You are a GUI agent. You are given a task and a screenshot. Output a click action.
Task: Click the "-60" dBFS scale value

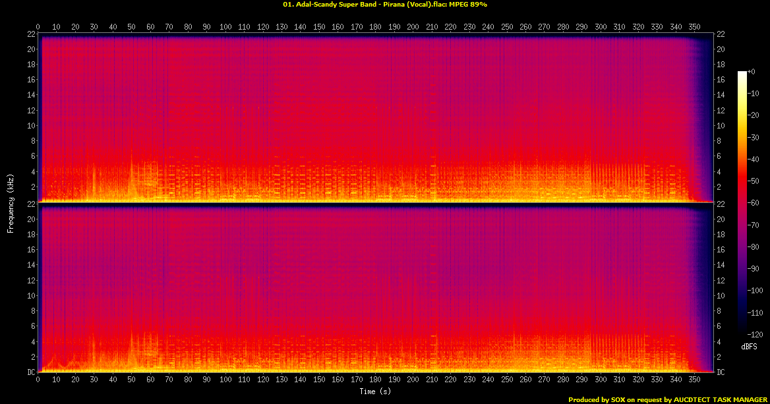(754, 203)
